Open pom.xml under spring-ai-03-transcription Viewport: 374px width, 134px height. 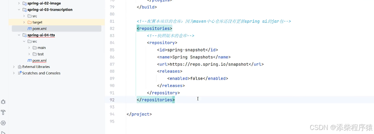[x=40, y=29]
